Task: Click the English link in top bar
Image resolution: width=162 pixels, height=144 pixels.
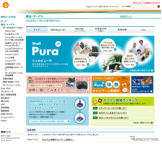Action: [89, 7]
